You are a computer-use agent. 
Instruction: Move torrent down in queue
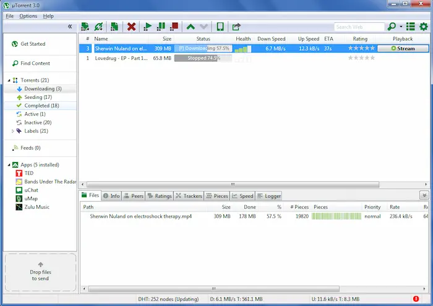click(x=204, y=27)
